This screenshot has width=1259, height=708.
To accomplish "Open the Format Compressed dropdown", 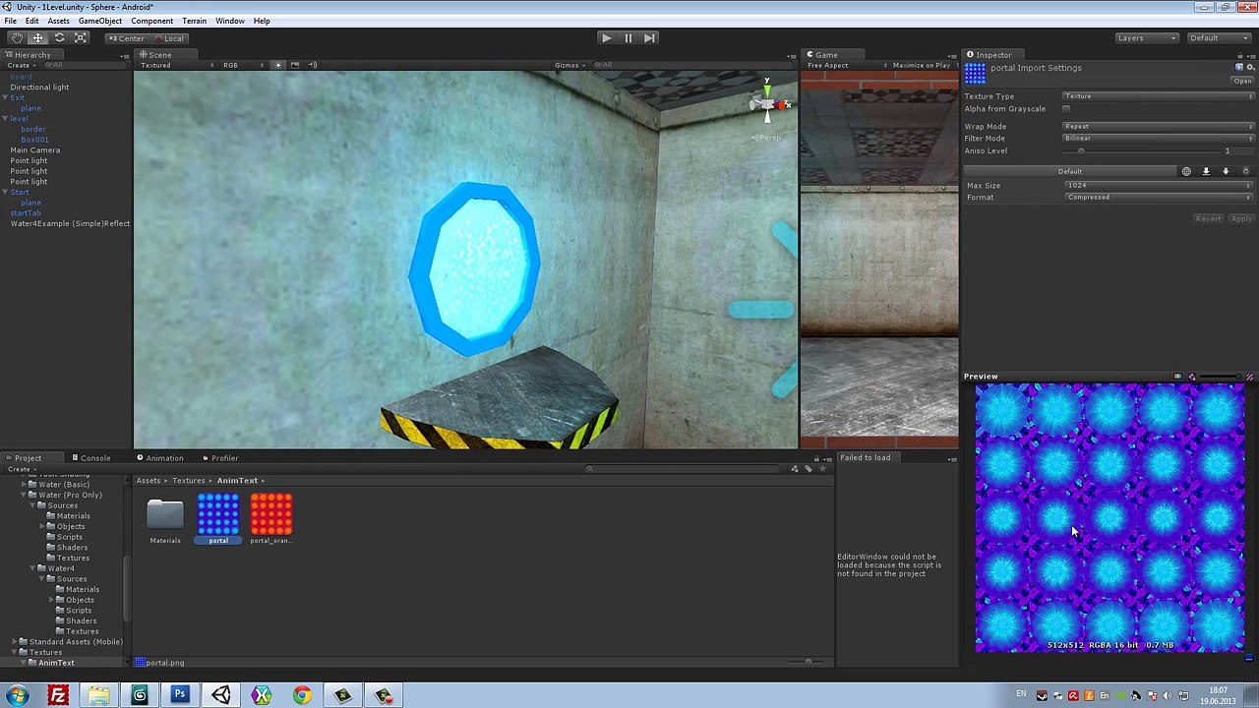I will [1159, 198].
